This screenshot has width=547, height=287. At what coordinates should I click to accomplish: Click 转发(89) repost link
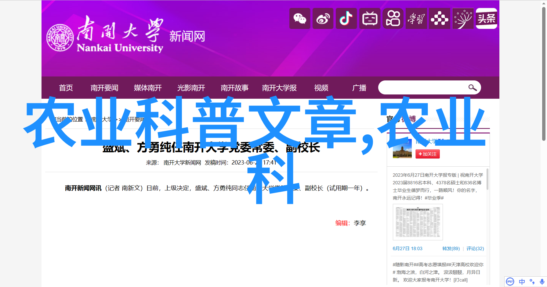point(451,249)
